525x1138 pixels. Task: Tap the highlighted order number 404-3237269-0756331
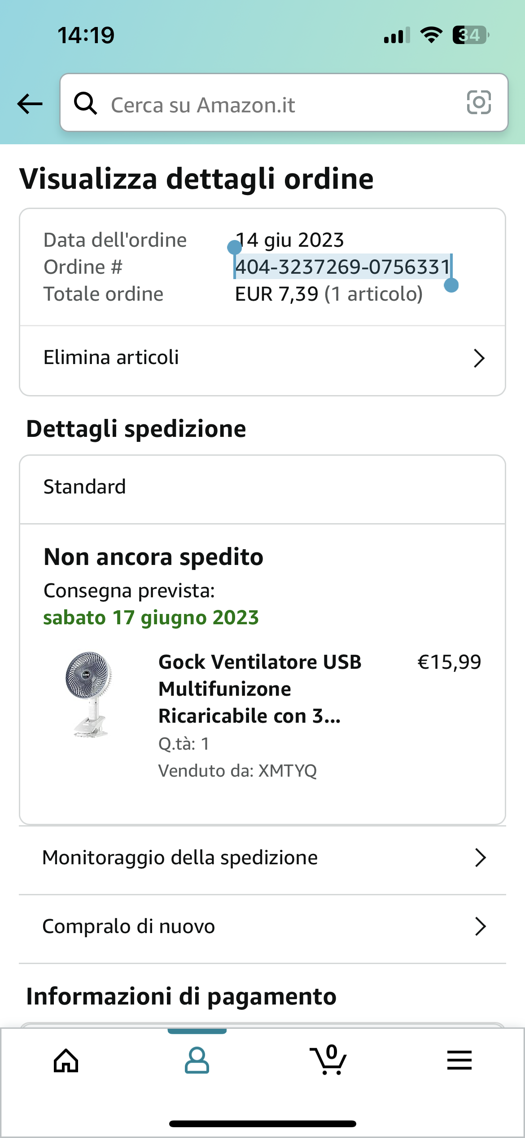click(x=342, y=267)
